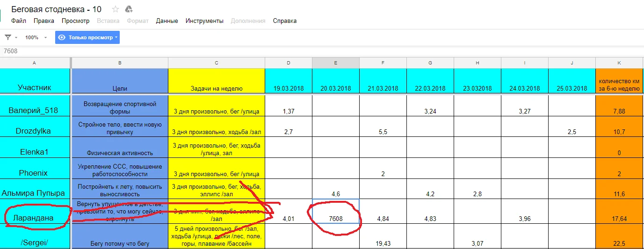Click the Физическая активность goal cell

pyautogui.click(x=120, y=147)
